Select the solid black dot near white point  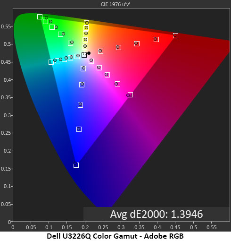89,53
